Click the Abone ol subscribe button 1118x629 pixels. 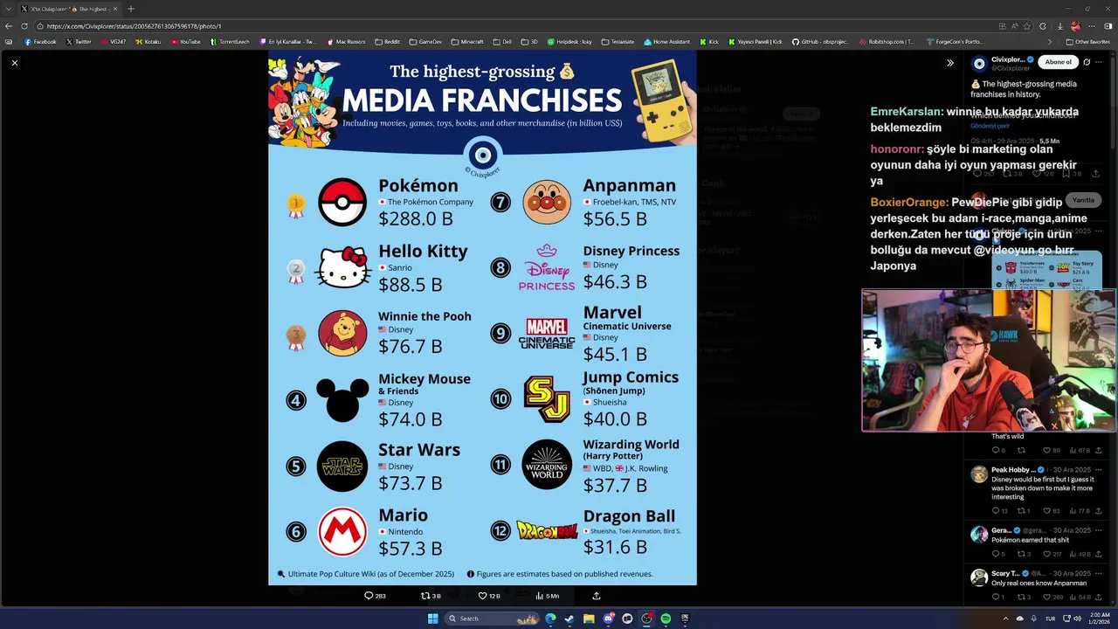click(1058, 62)
